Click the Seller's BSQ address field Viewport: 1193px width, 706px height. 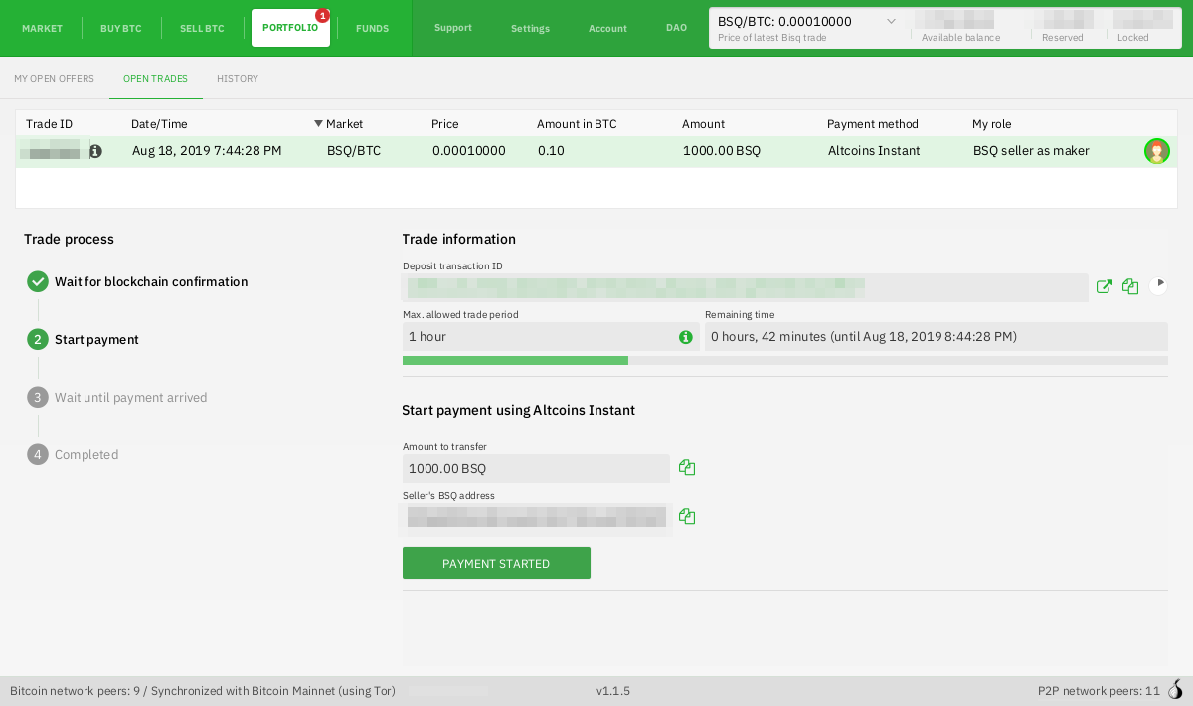click(x=536, y=517)
